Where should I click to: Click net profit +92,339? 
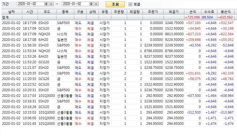click(227, 73)
